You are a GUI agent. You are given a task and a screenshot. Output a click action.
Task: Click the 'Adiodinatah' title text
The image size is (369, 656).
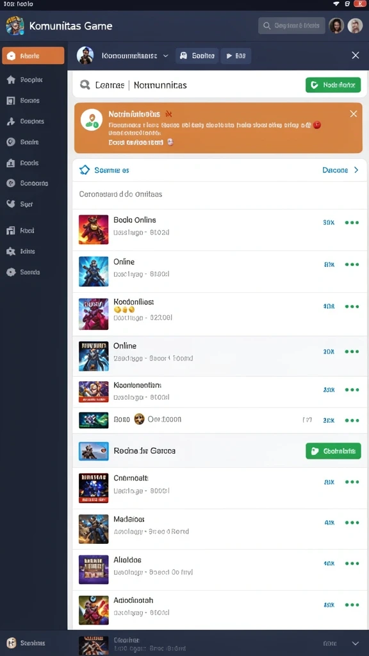[x=133, y=600]
